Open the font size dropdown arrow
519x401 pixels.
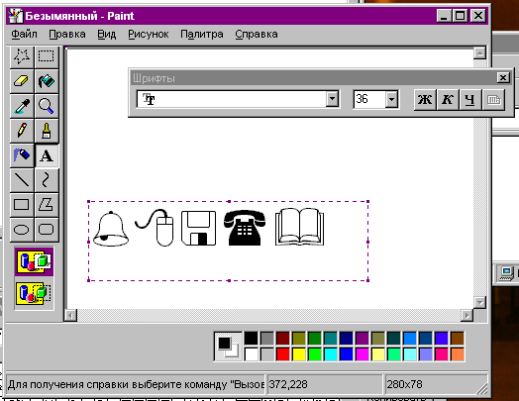tap(391, 99)
